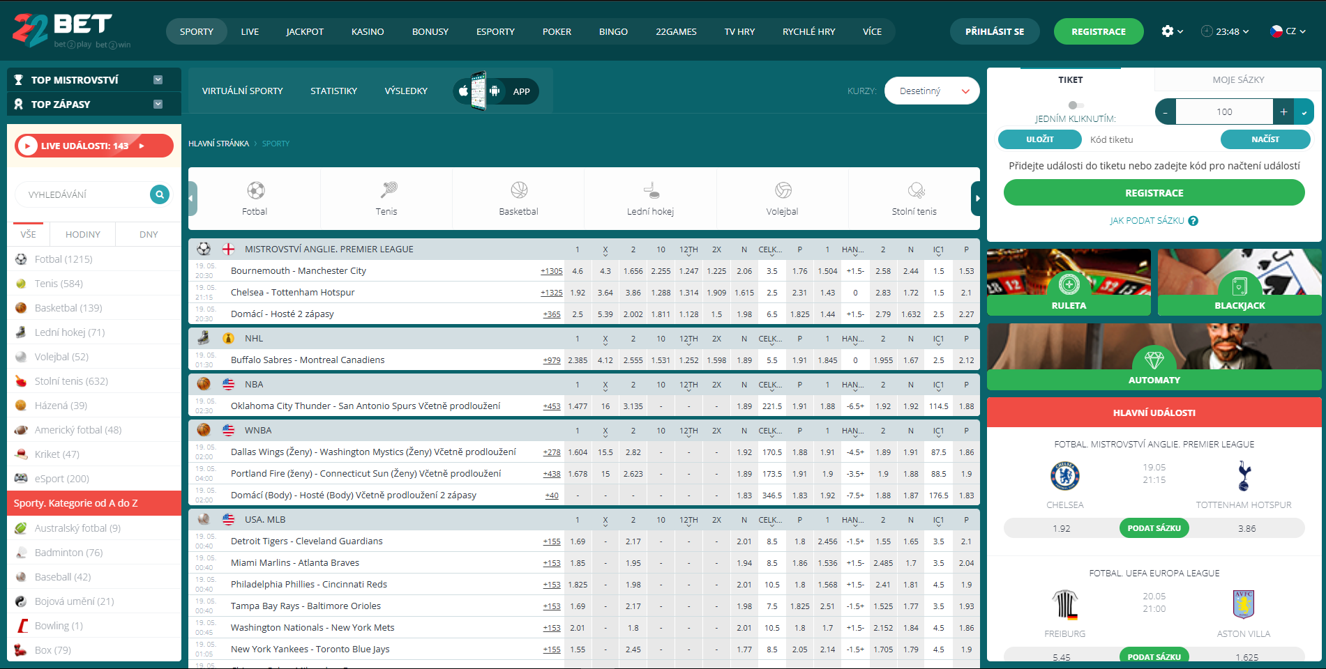Image resolution: width=1326 pixels, height=669 pixels.
Task: Open the Ruleta casino tile
Action: coord(1069,282)
